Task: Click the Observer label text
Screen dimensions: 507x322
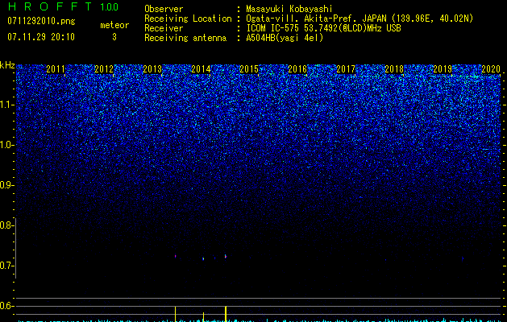Action: (x=164, y=9)
